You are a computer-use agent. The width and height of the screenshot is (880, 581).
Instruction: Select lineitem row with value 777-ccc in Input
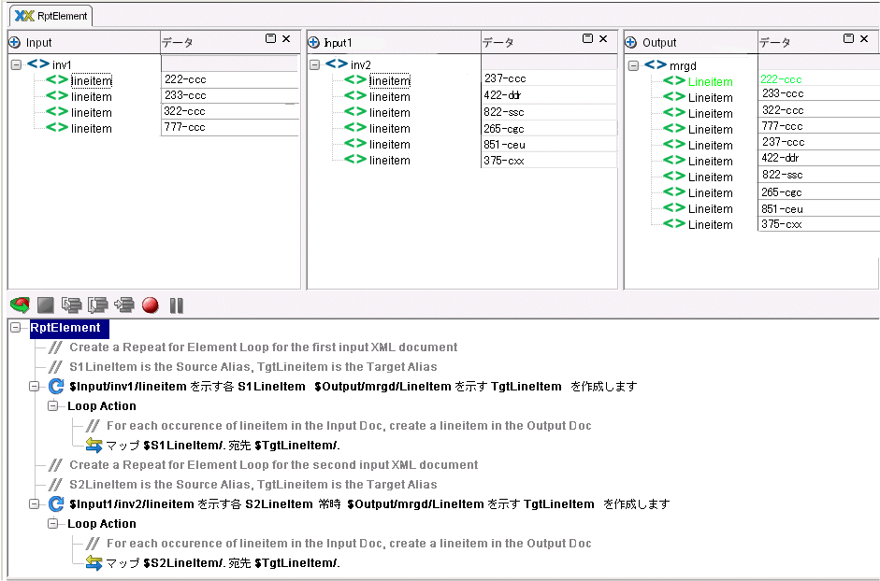(92, 128)
